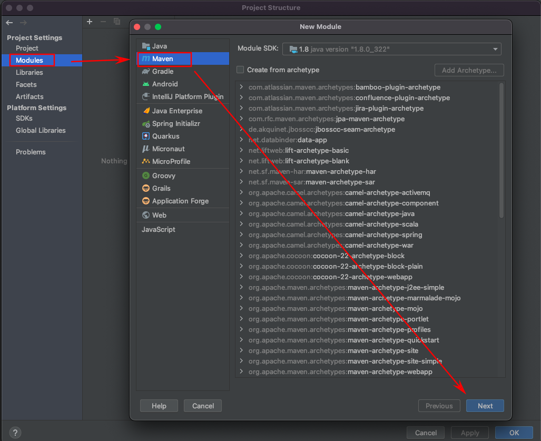Click the Quarkus icon

146,136
